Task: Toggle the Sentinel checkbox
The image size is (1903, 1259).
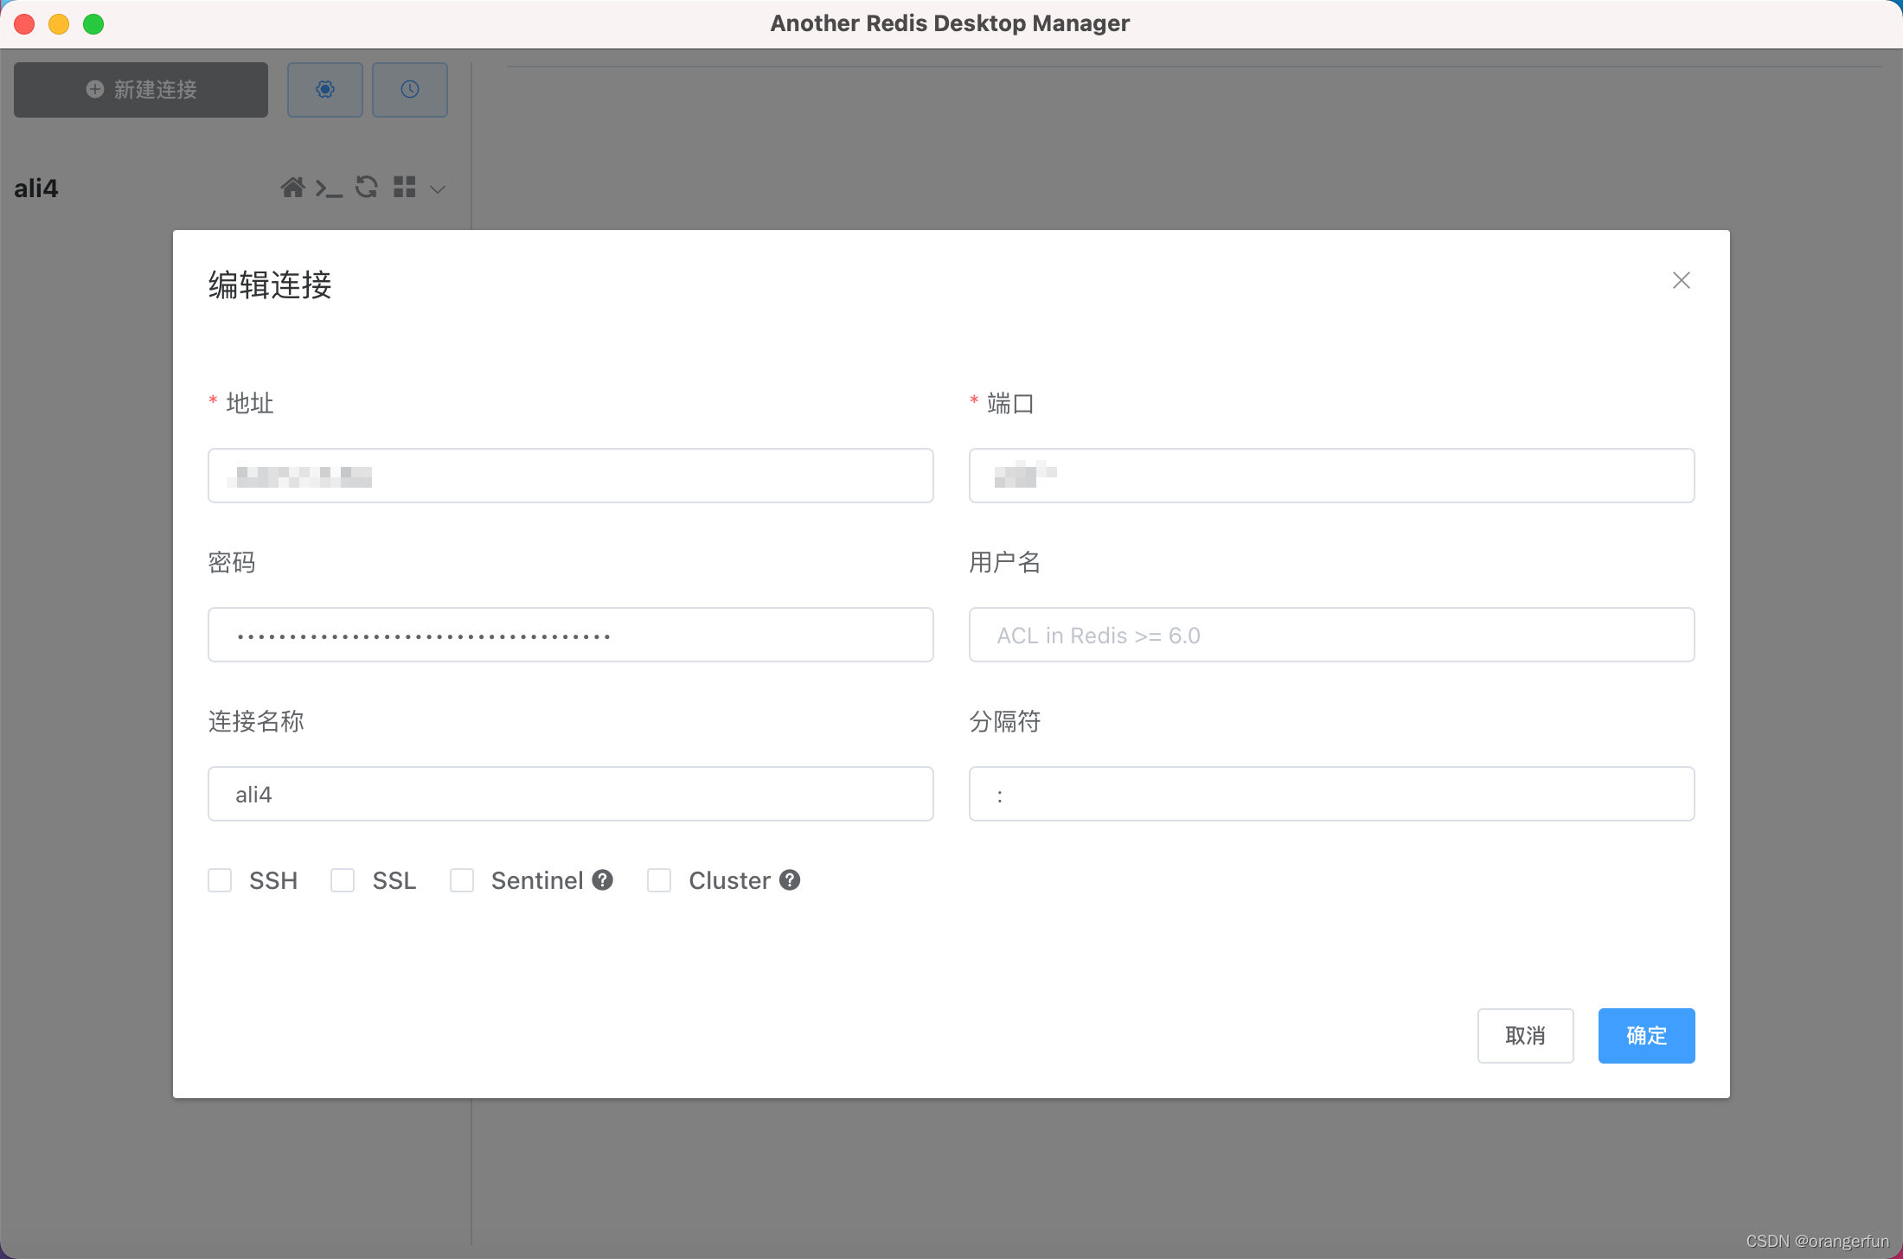Action: [x=462, y=880]
